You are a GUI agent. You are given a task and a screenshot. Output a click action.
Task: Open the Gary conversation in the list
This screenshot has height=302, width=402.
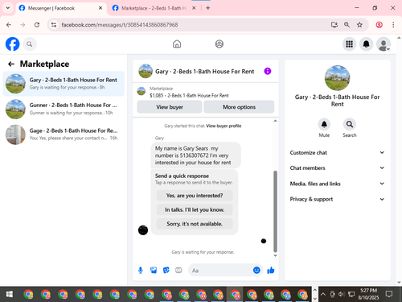coord(64,84)
